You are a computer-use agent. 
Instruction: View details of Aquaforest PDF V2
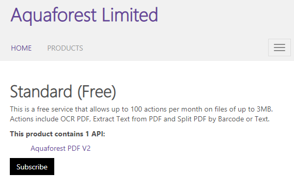60,148
